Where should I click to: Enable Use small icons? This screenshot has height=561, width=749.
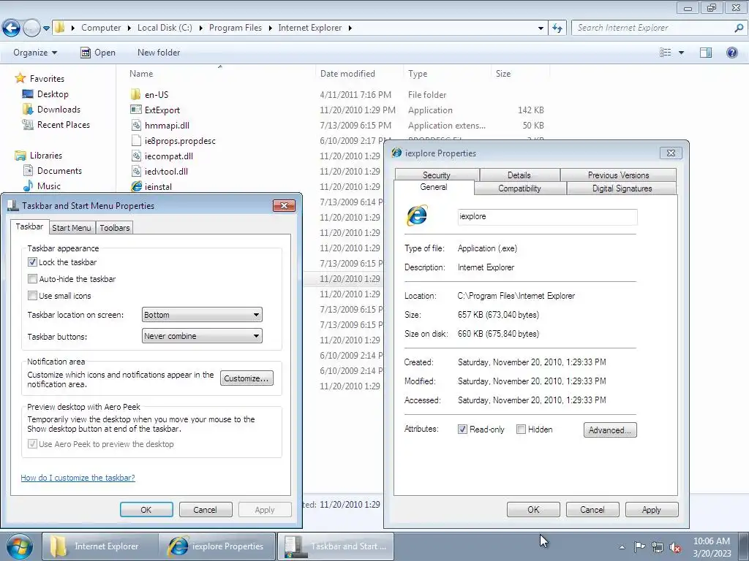click(32, 296)
